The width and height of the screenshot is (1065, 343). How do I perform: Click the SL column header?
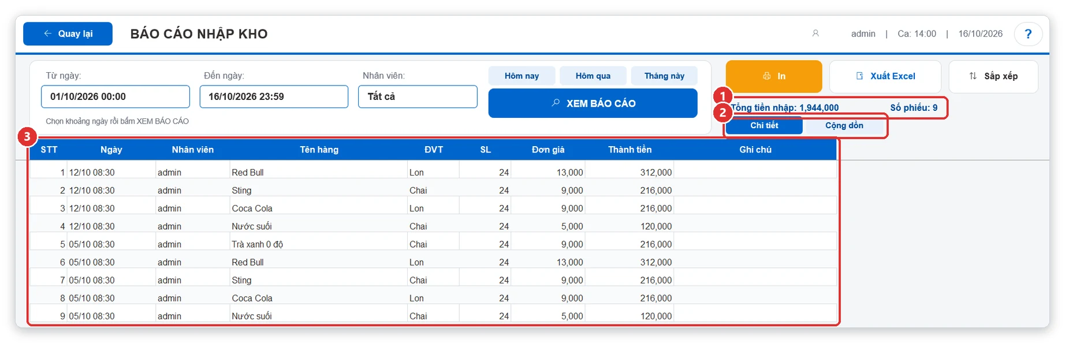486,150
